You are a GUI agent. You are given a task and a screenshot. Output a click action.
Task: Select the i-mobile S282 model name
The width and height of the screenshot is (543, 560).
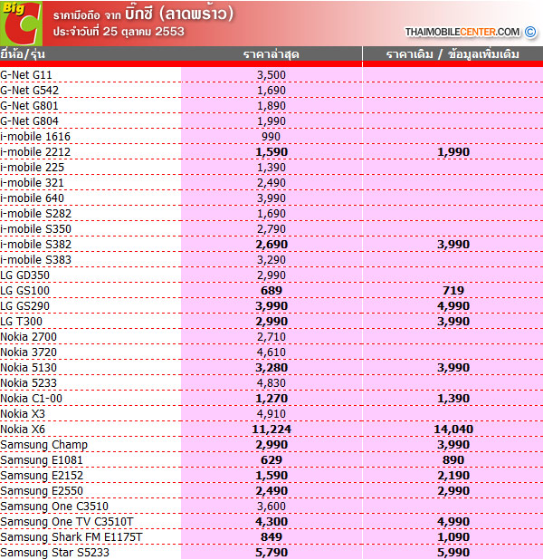click(x=35, y=214)
